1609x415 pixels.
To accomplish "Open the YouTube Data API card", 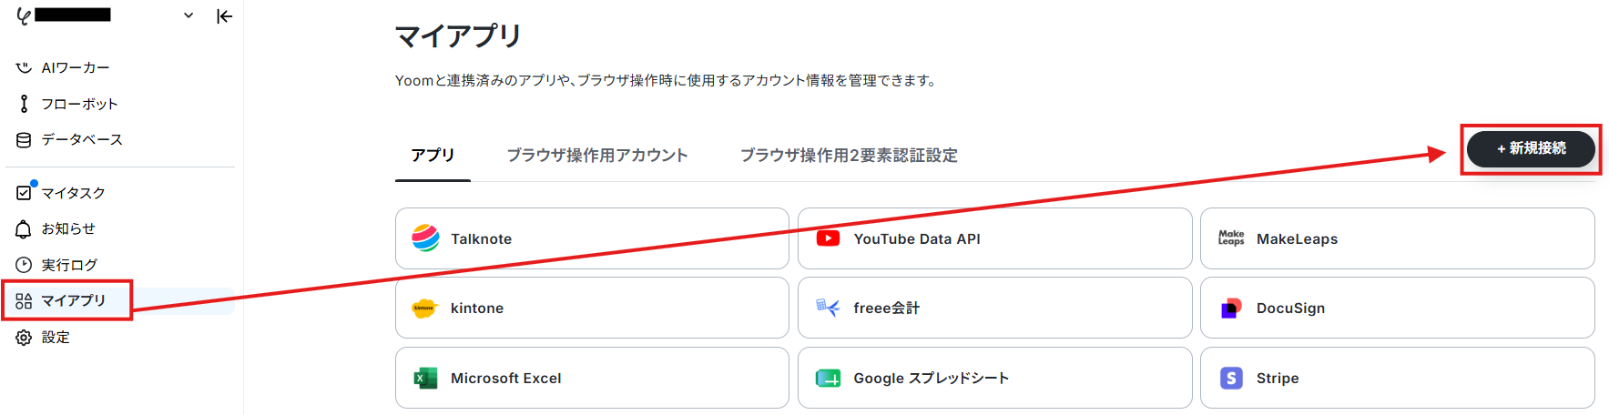I will coord(994,238).
